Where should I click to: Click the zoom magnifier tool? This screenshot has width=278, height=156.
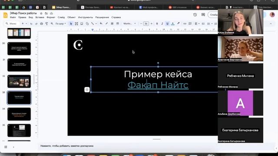coord(52,23)
